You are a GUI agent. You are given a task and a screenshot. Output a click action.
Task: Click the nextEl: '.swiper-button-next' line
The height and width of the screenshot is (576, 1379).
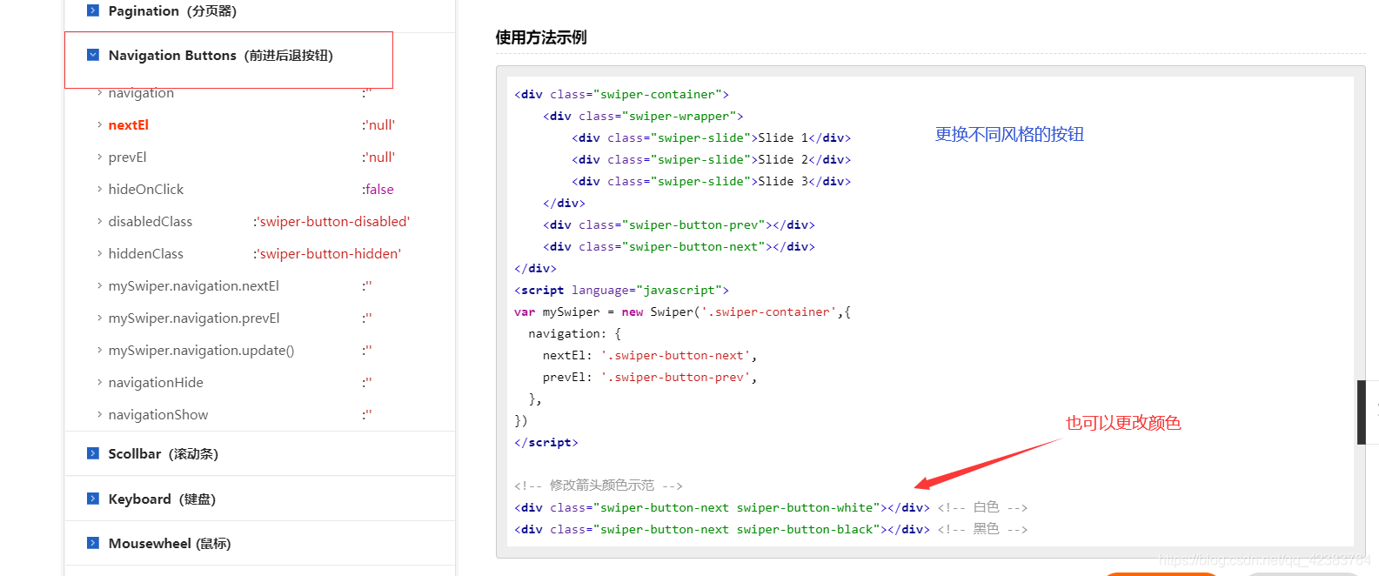coord(650,355)
